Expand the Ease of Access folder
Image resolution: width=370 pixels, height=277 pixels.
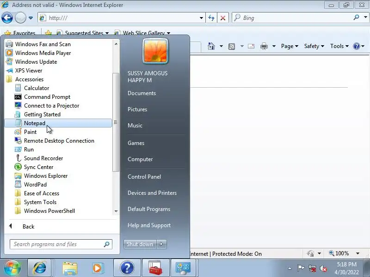coord(37,193)
